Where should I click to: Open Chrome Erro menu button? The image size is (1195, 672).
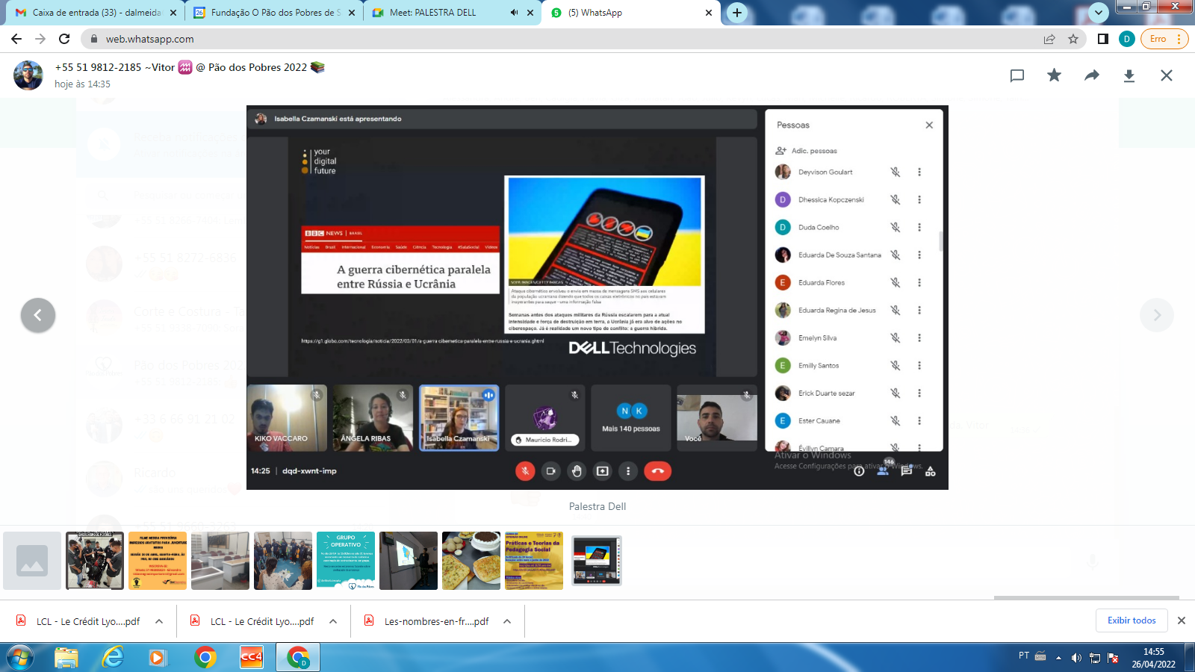tap(1164, 39)
